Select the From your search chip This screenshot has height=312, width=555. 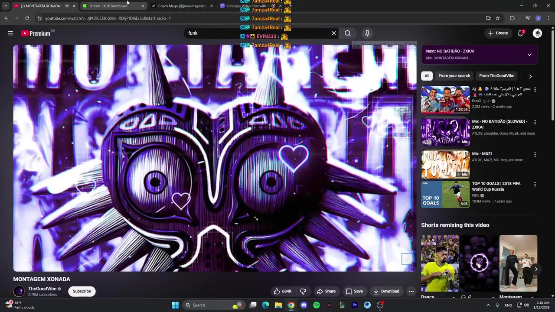(x=454, y=76)
